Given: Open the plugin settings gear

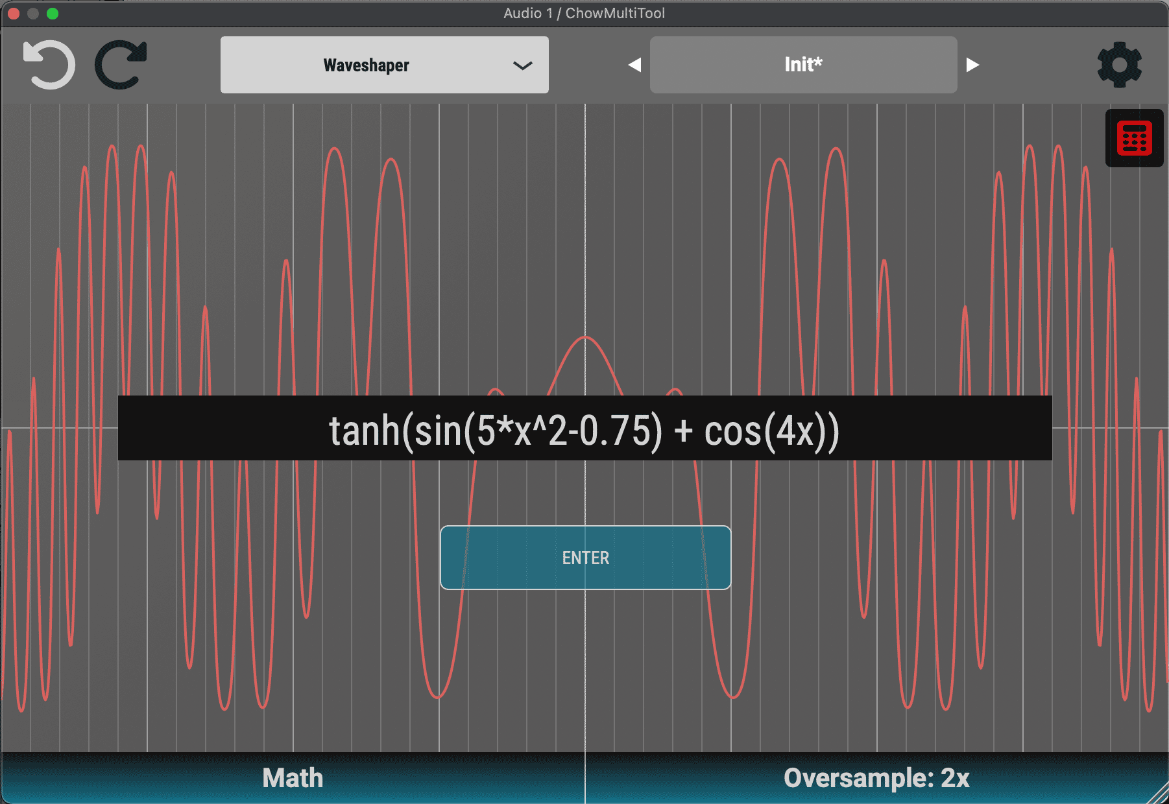Looking at the screenshot, I should coord(1118,64).
